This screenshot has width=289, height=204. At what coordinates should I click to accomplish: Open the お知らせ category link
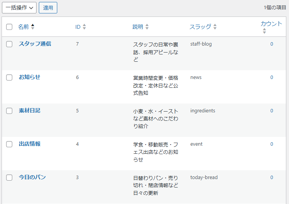[30, 77]
